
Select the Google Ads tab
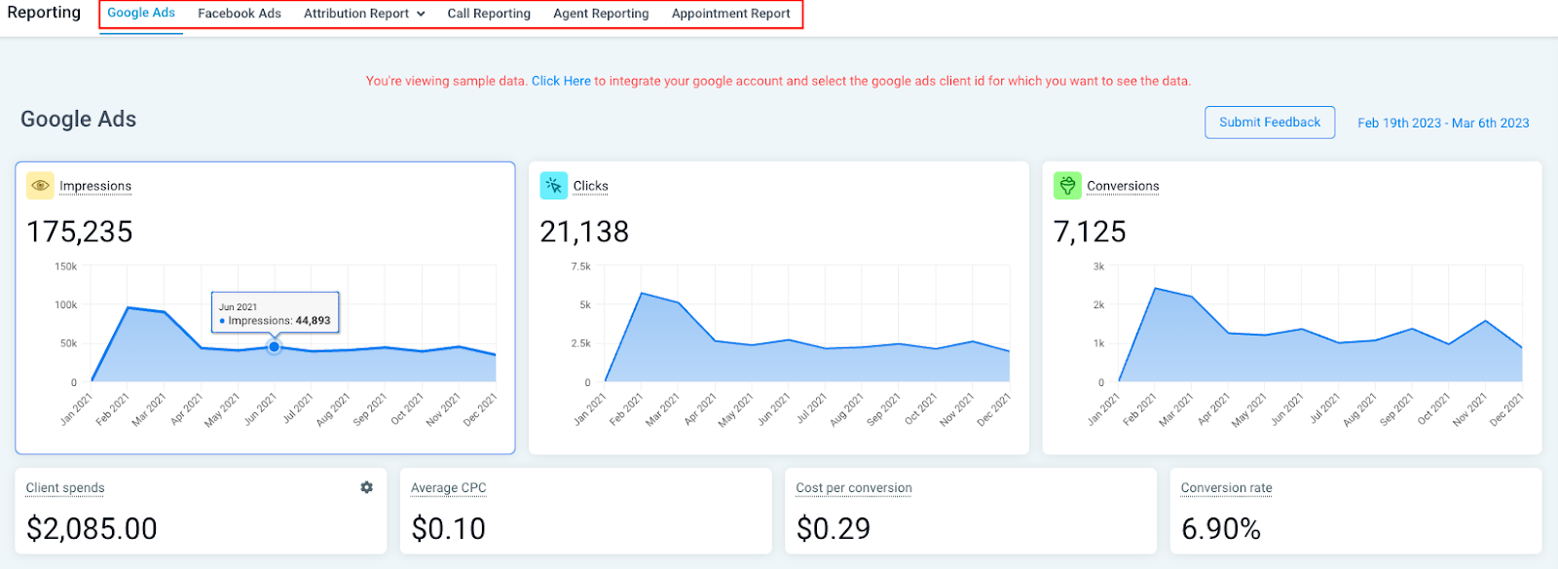[141, 13]
